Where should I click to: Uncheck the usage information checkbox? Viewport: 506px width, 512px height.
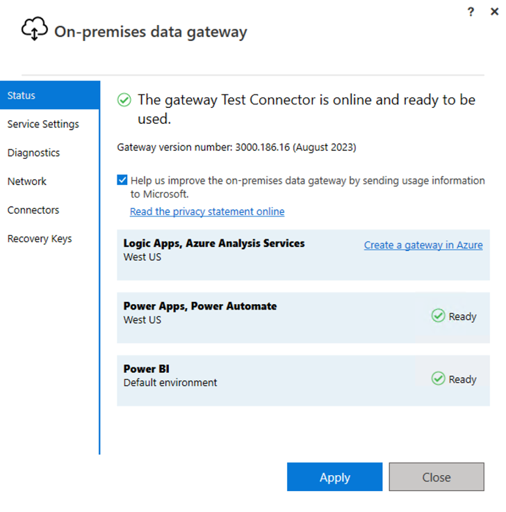click(x=122, y=180)
